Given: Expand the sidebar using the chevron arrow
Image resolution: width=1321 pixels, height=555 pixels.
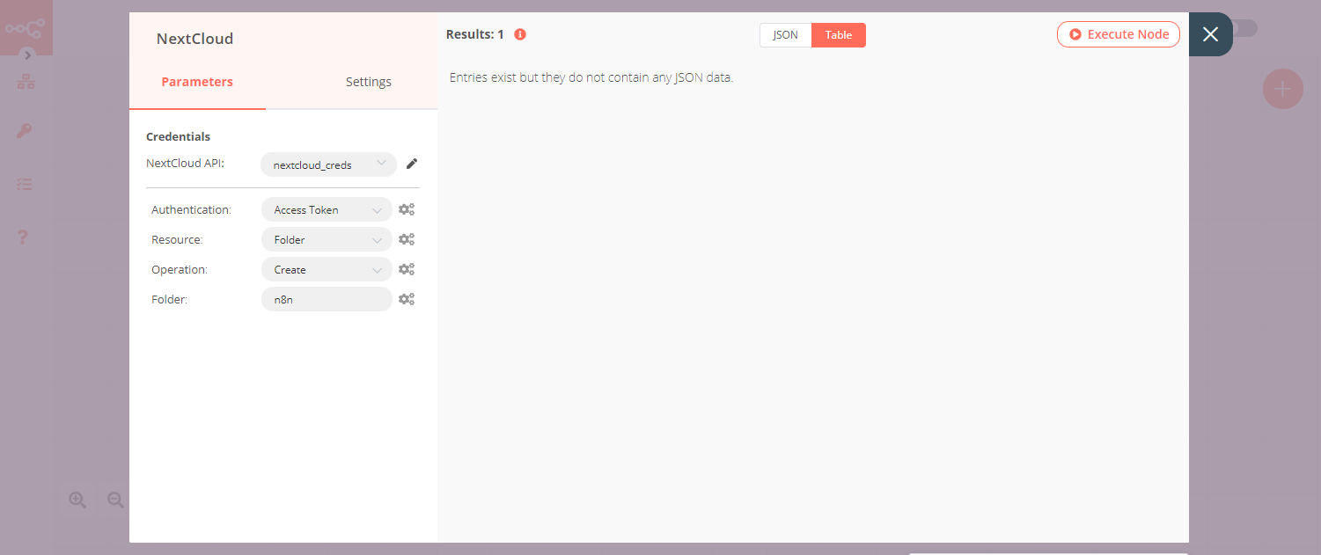Looking at the screenshot, I should (27, 54).
